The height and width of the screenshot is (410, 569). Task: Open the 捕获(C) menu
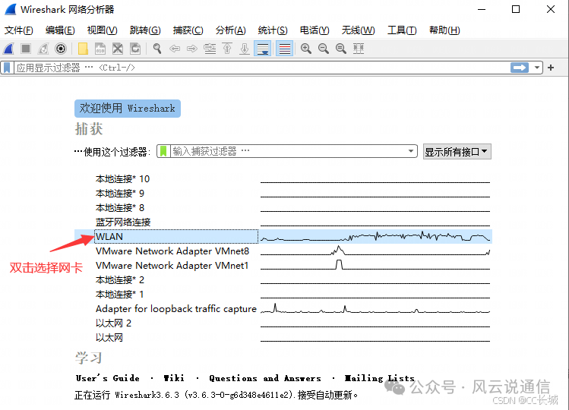pos(188,30)
